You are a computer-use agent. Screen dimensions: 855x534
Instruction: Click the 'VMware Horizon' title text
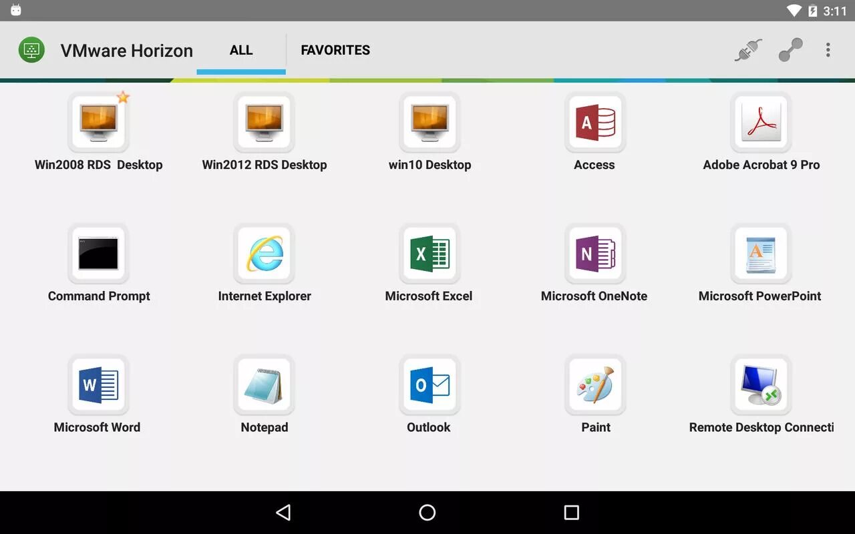pos(127,51)
